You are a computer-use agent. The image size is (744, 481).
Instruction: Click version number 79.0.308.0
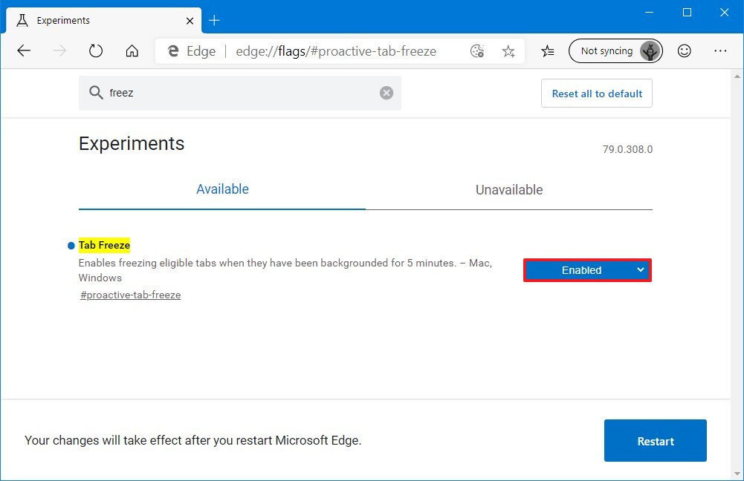point(627,149)
